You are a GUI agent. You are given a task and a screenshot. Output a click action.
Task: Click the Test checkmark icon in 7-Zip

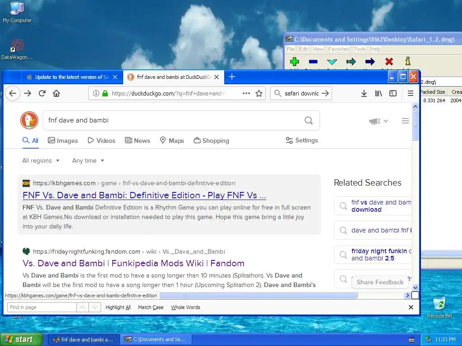(x=332, y=61)
